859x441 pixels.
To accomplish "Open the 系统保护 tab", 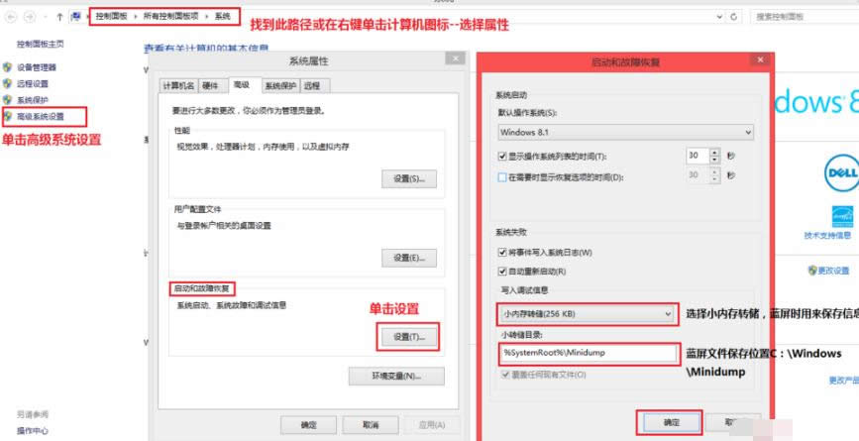I will tap(280, 86).
